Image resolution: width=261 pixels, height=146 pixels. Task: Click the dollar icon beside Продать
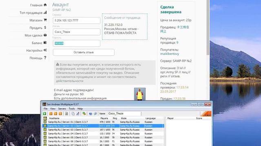[45, 28]
